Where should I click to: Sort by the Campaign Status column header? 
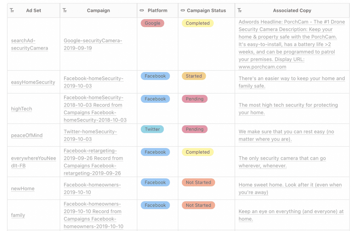[206, 11]
